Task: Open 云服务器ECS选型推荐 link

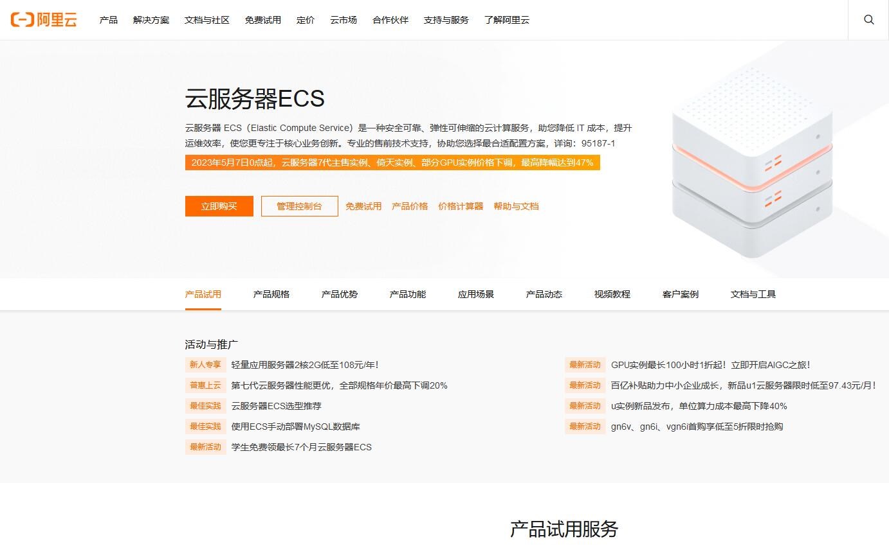Action: click(276, 406)
